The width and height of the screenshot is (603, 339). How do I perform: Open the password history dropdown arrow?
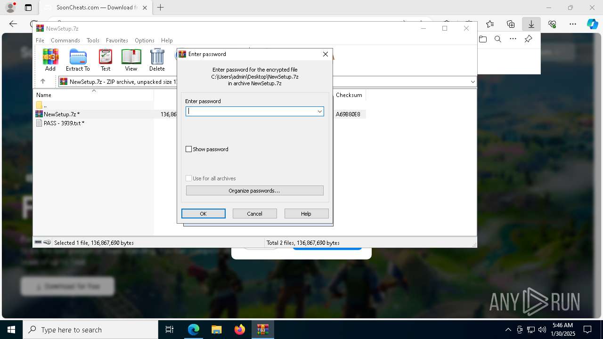tap(319, 112)
